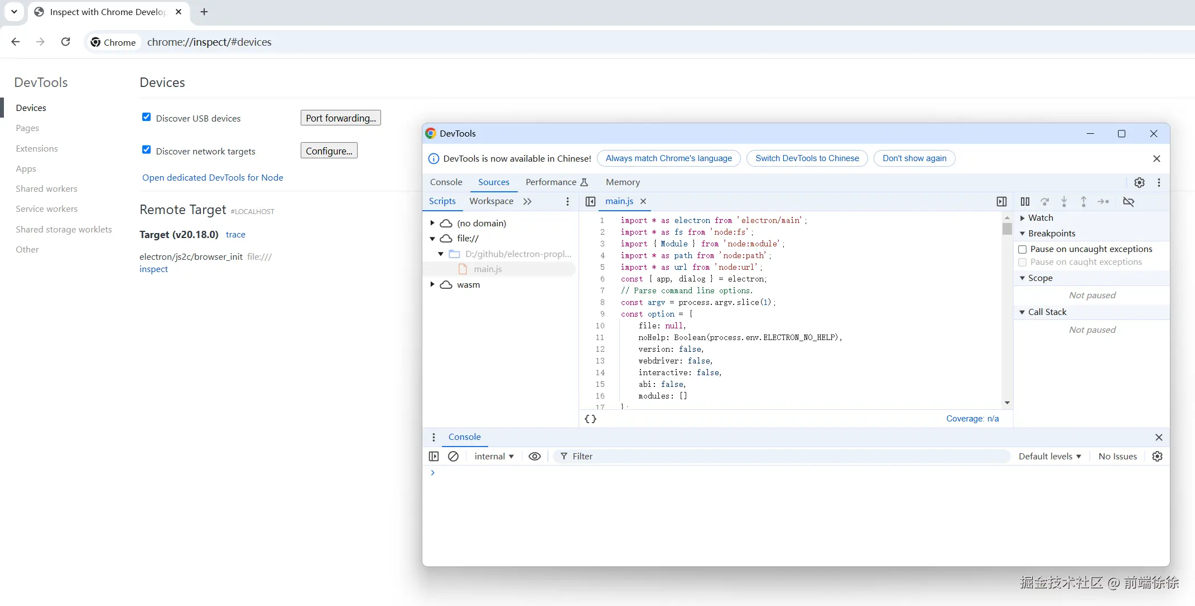1195x606 pixels.
Task: Enable Pause on uncaught exceptions
Action: 1023,249
